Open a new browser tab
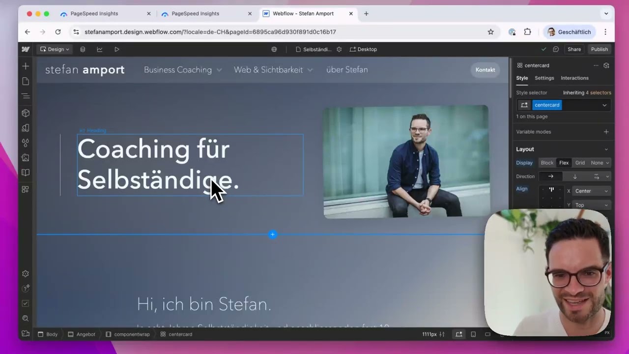Screen dimensions: 629x354 pos(366,14)
